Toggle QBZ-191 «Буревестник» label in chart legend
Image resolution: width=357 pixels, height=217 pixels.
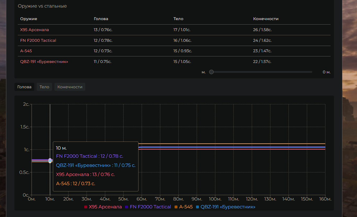coord(228,207)
